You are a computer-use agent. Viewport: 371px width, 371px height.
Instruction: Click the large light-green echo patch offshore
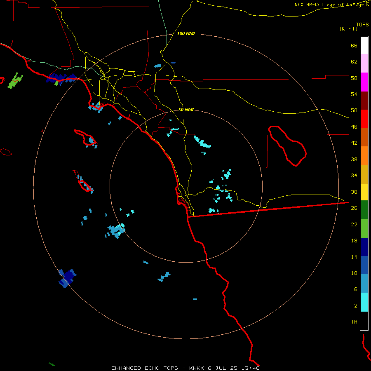[x=15, y=81]
